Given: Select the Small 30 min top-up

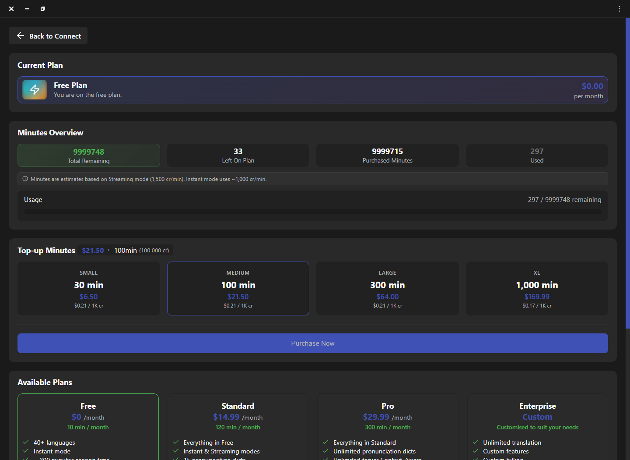Looking at the screenshot, I should tap(89, 288).
